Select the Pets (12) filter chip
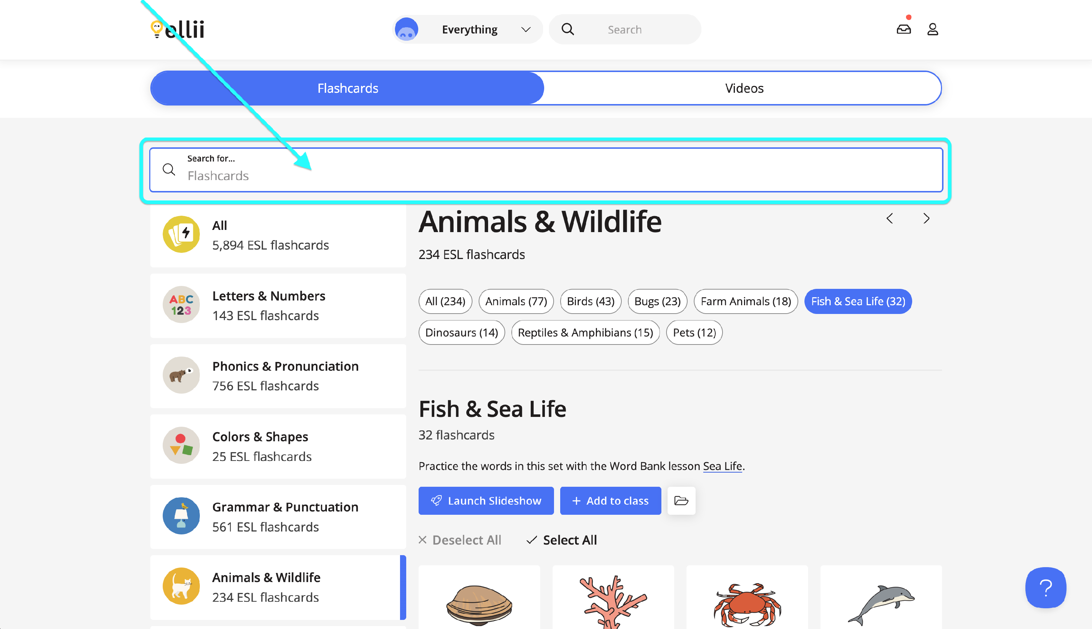The width and height of the screenshot is (1092, 629). pyautogui.click(x=694, y=332)
